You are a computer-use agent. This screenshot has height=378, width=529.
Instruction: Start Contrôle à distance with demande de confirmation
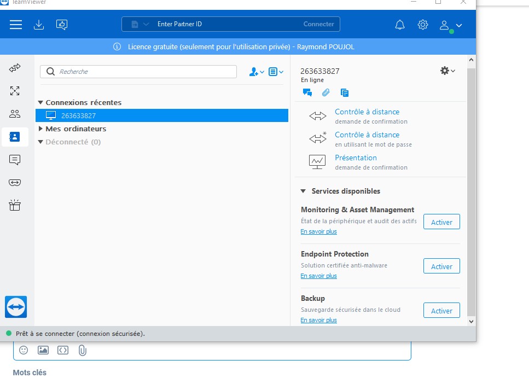[x=367, y=112]
